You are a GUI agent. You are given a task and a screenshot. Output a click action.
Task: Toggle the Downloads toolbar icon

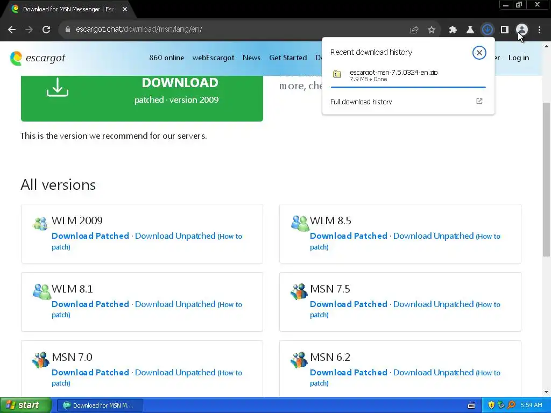(x=488, y=30)
